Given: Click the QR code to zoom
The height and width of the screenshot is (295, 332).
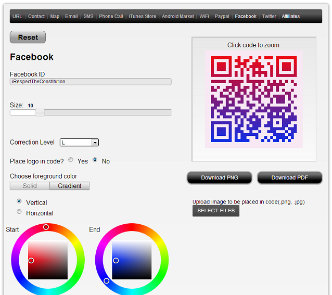Looking at the screenshot, I should click(253, 99).
